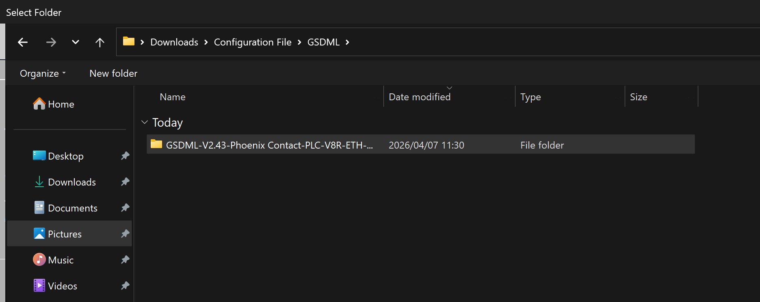Expand the chevron after GSDML breadcrumb
Viewport: 760px width, 302px height.
pyautogui.click(x=347, y=42)
